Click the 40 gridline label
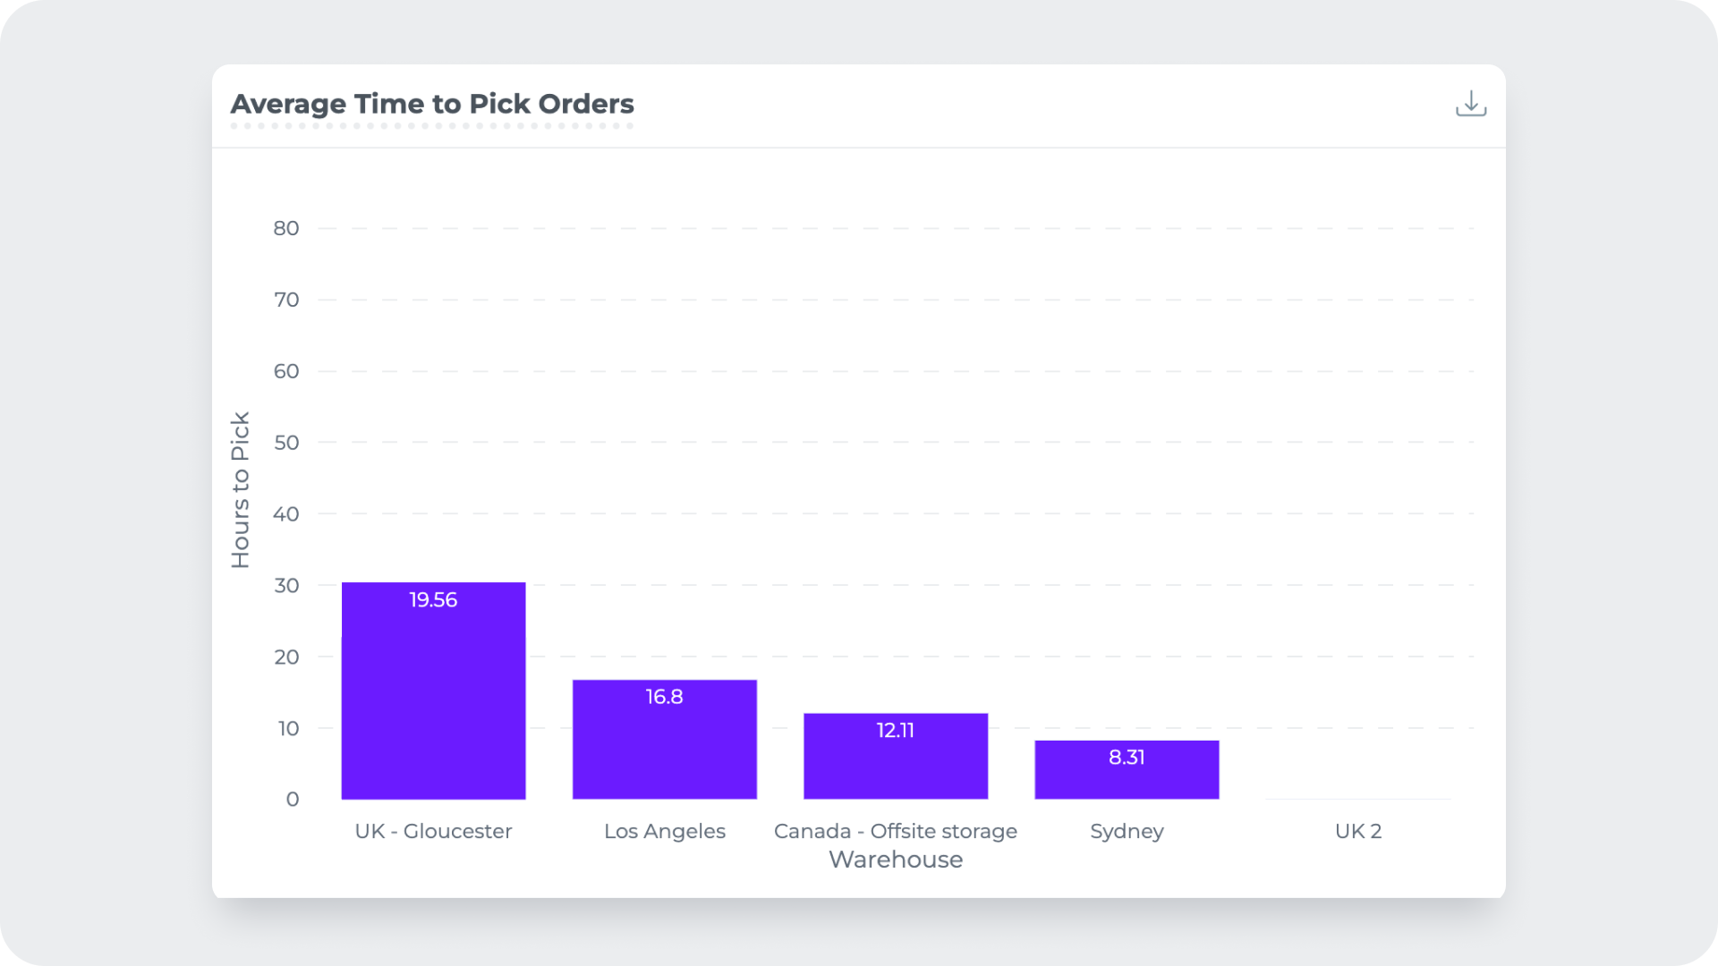 (x=286, y=513)
